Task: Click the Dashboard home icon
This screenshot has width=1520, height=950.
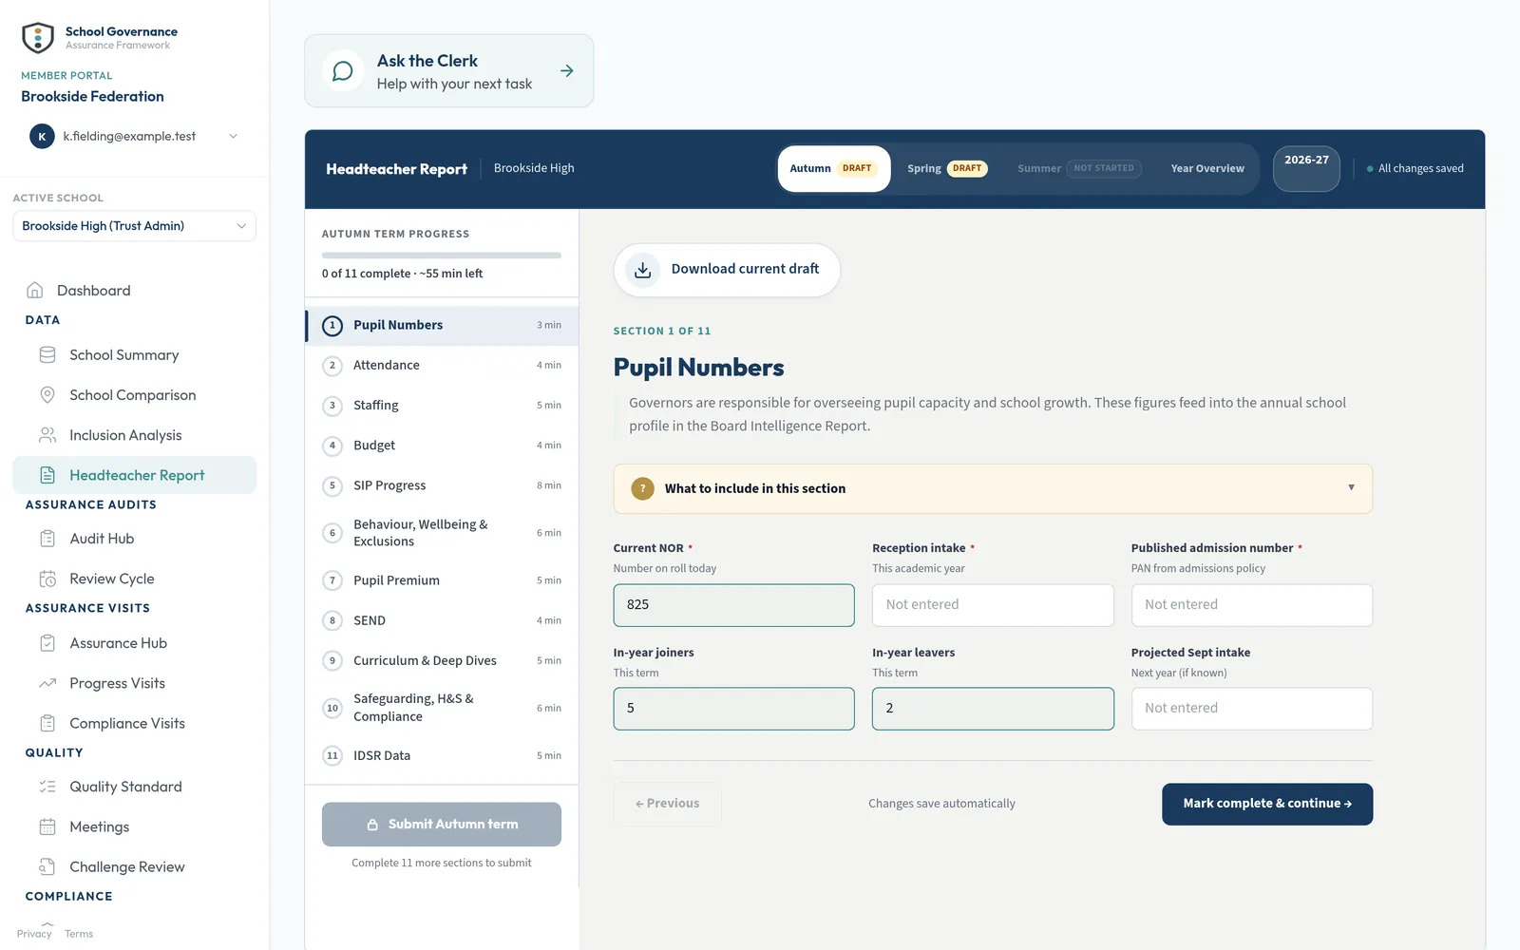Action: pyautogui.click(x=35, y=290)
